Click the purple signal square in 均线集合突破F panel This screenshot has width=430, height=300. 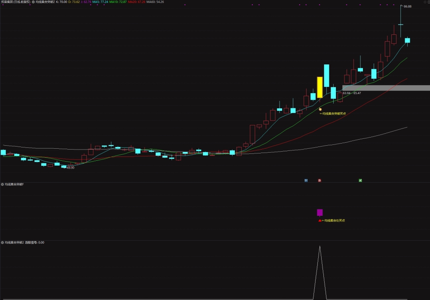[320, 212]
